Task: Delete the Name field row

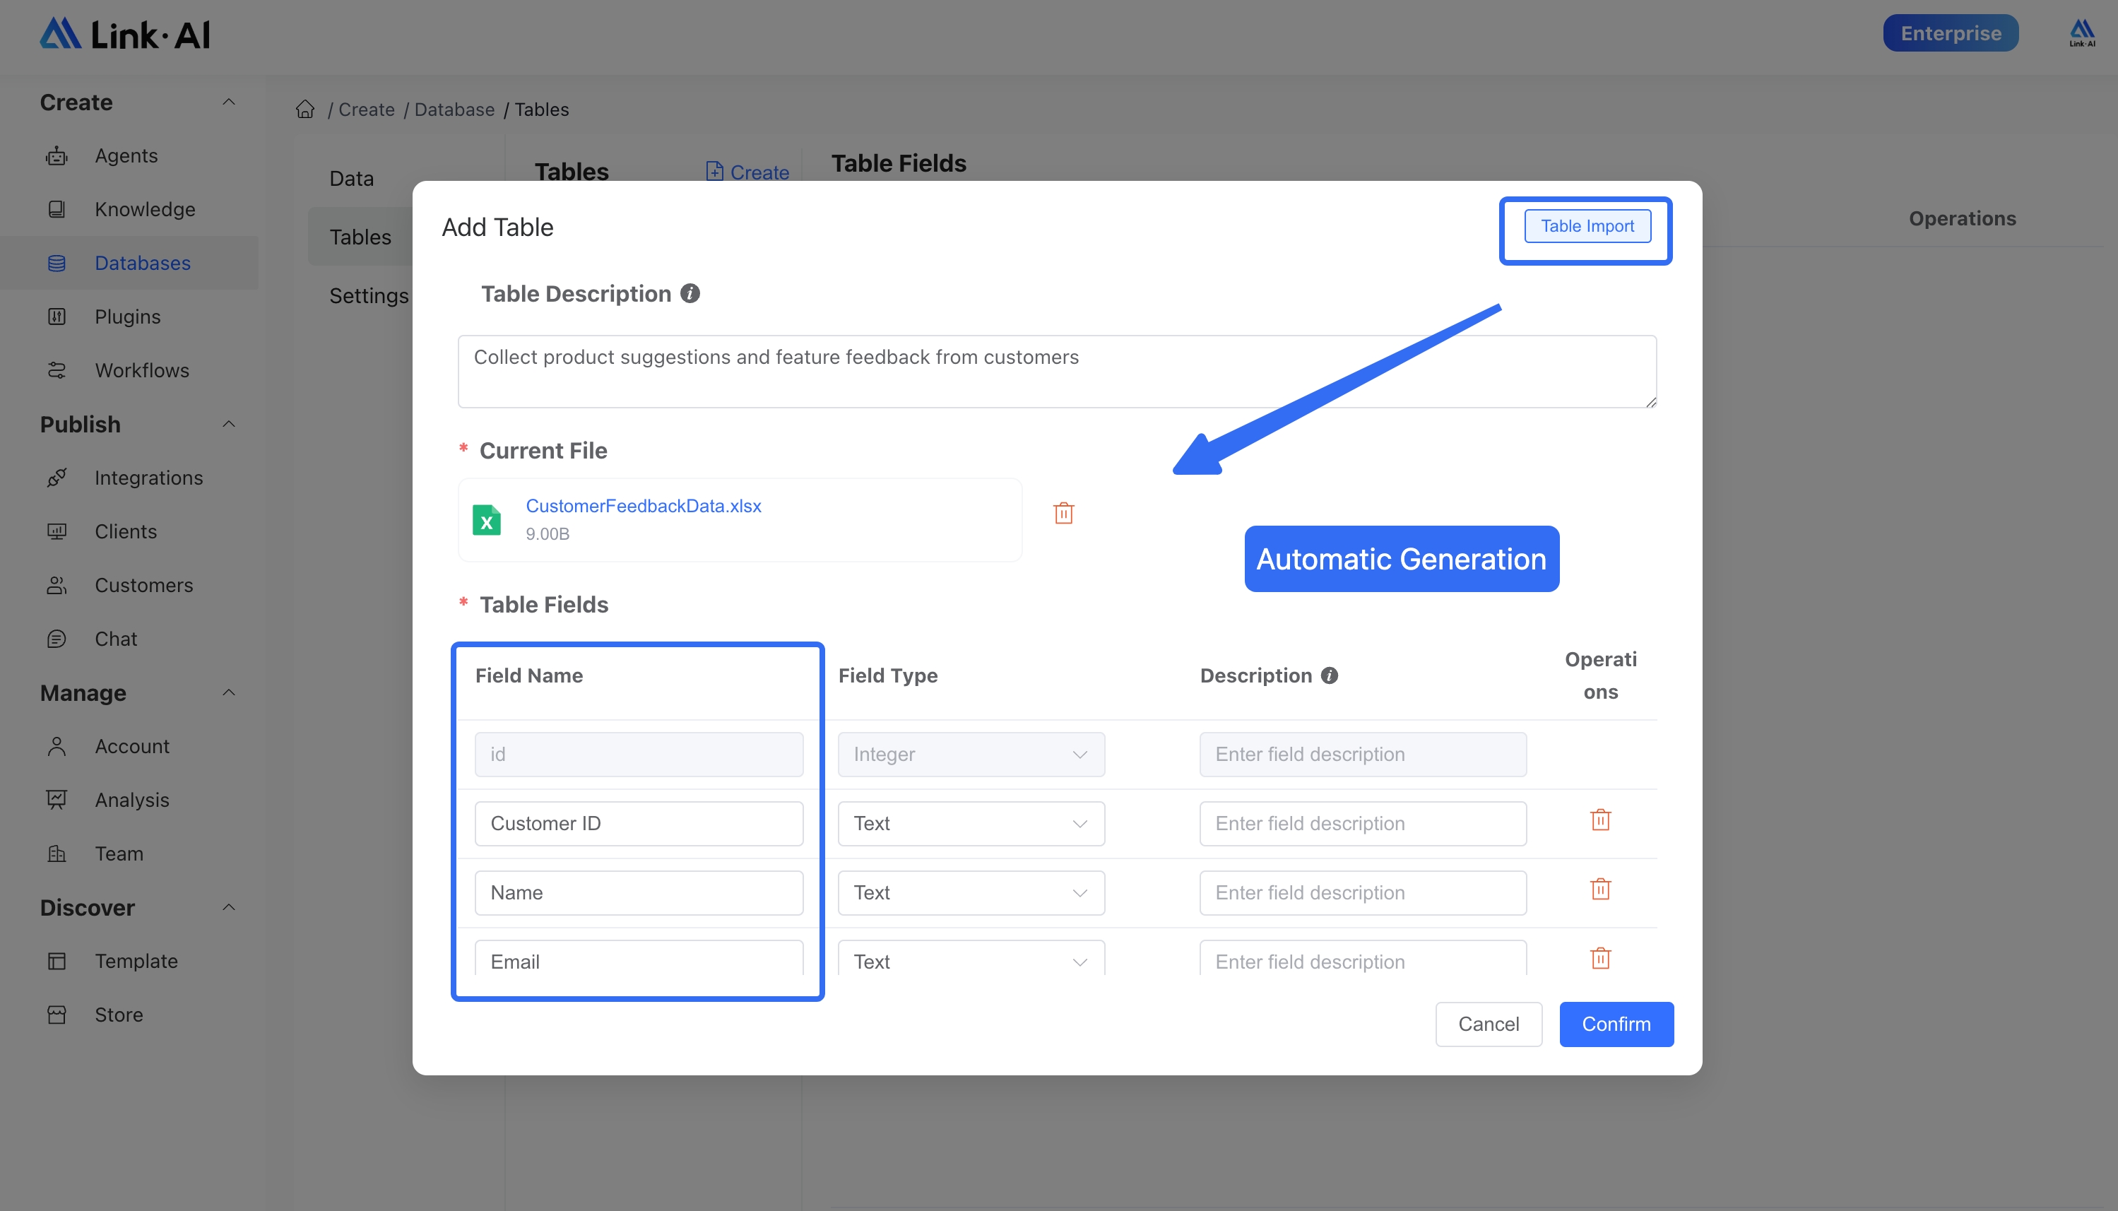Action: [1601, 889]
